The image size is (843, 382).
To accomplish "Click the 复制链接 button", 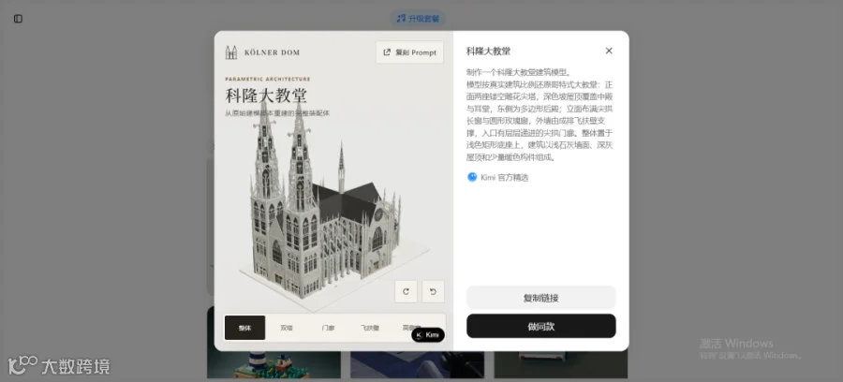I will 540,298.
